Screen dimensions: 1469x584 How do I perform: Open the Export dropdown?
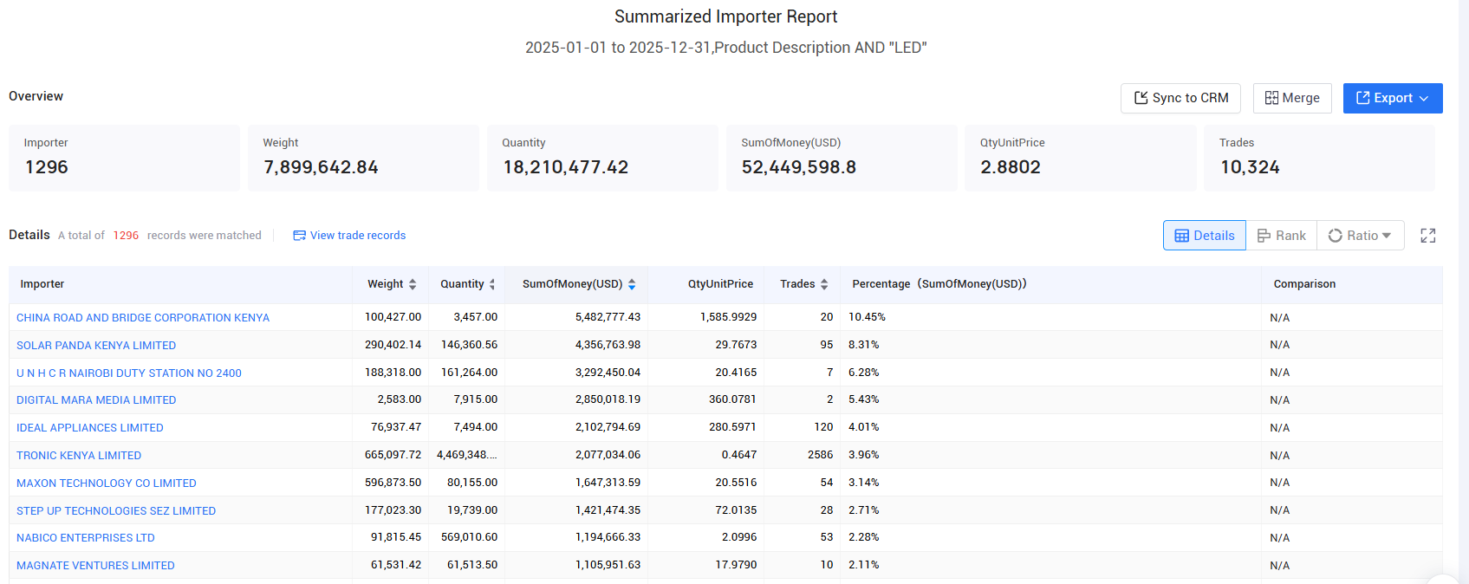[x=1393, y=98]
